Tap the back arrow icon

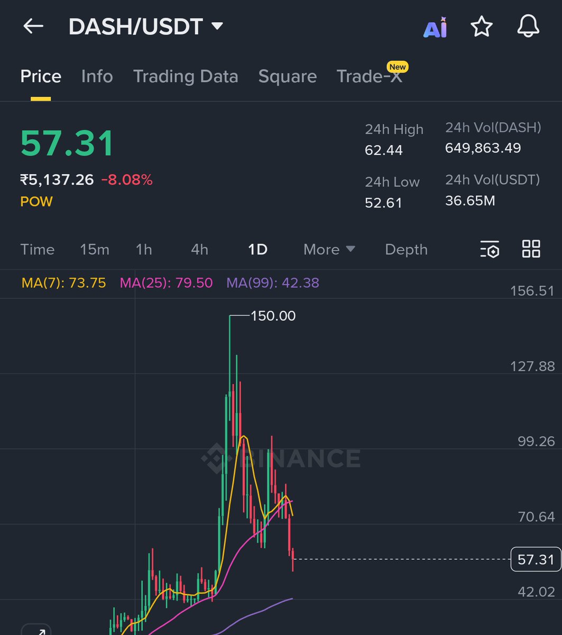(33, 26)
